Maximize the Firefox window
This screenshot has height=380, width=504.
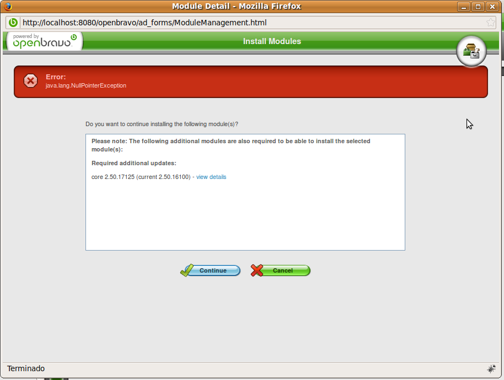tap(478, 7)
